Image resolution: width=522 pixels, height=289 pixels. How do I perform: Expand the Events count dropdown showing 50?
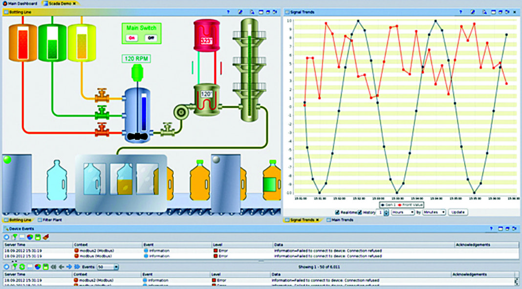pos(116,267)
